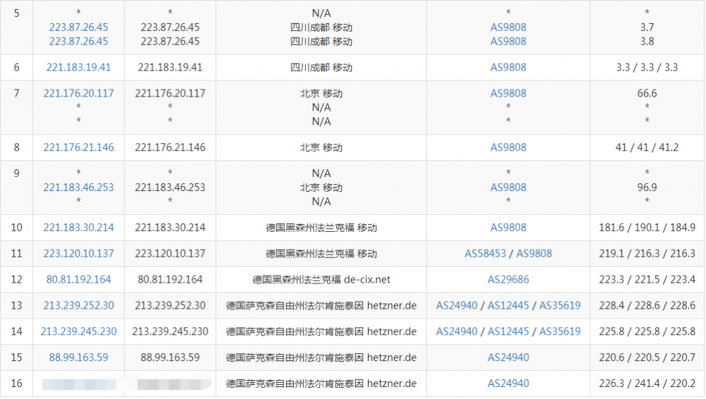The height and width of the screenshot is (399, 706).
Task: Click the blue 213.239.245.230 link in hop 14
Action: click(x=78, y=332)
